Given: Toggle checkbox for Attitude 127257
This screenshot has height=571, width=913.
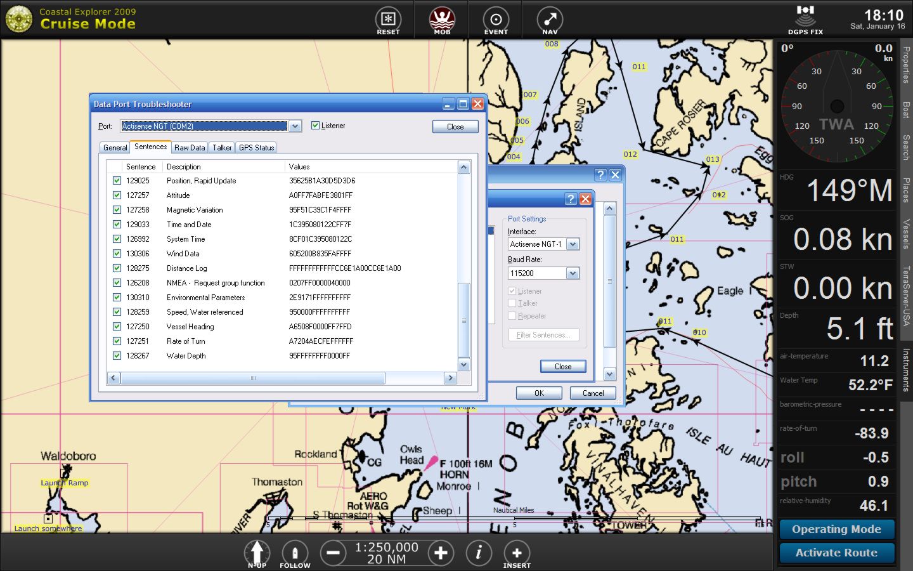Looking at the screenshot, I should (x=117, y=195).
